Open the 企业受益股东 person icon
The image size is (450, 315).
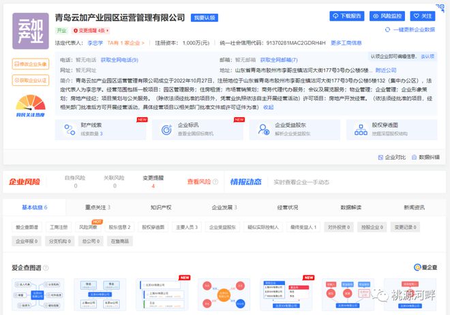pyautogui.click(x=264, y=130)
